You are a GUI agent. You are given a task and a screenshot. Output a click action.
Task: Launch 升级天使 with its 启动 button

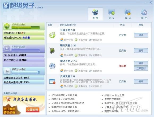tap(141, 35)
